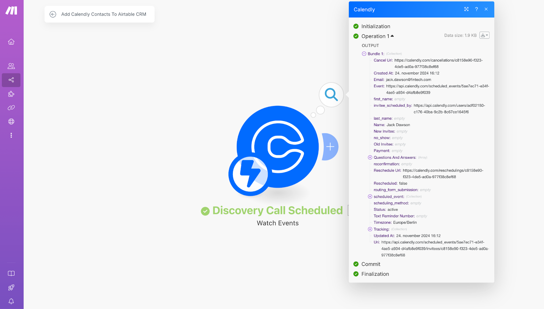This screenshot has width=544, height=309.
Task: Click Discovery Call Scheduled module name
Action: (277, 210)
